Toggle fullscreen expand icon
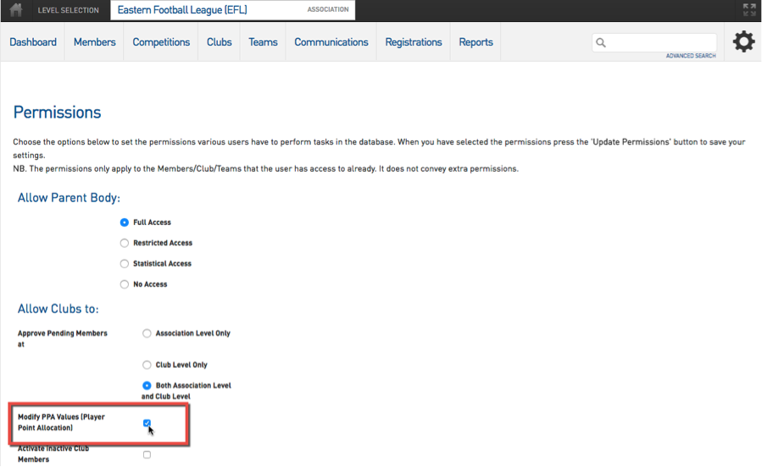 point(749,9)
